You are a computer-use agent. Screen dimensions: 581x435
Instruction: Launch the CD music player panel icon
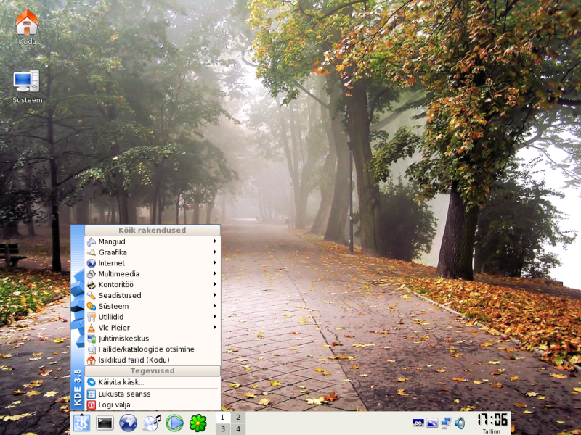pos(152,423)
